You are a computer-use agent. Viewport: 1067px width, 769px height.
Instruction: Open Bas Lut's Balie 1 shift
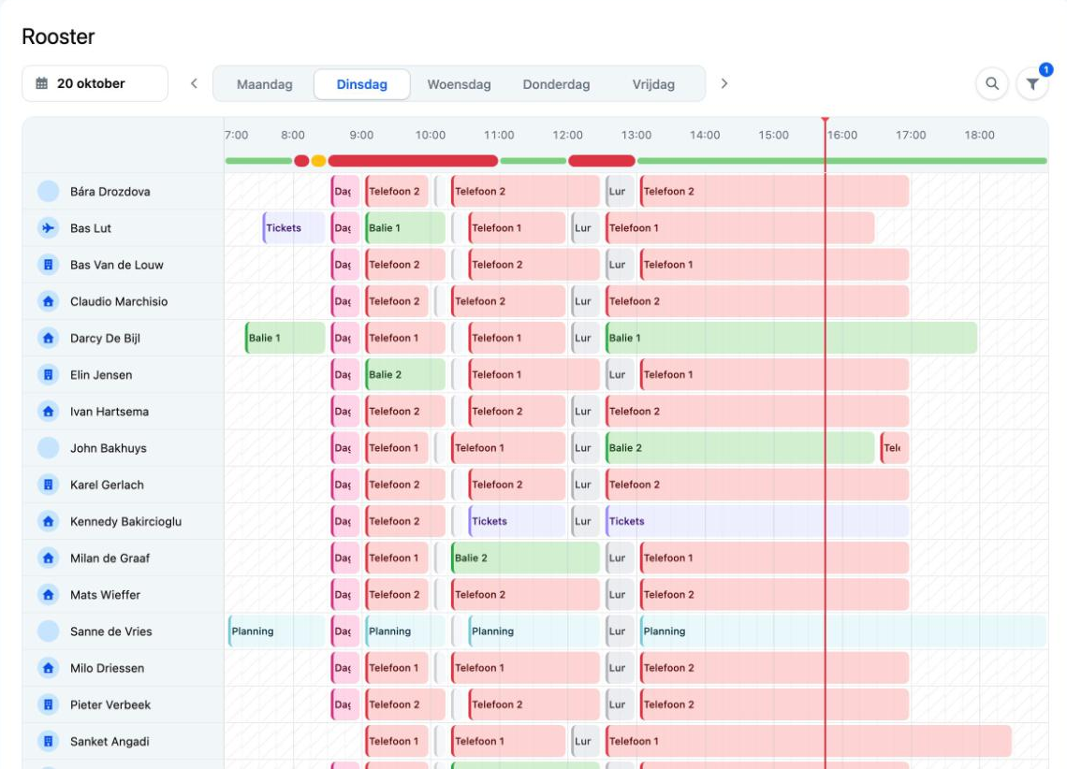pos(405,227)
